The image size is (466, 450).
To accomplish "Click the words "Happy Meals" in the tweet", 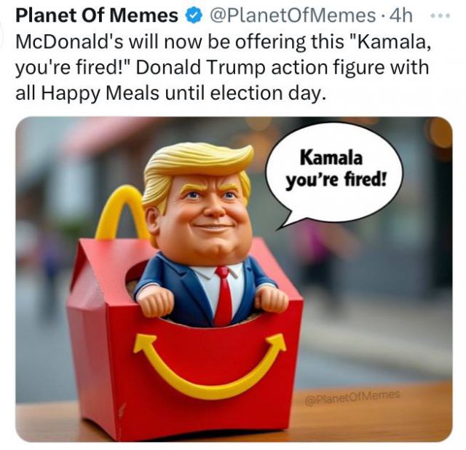I will [x=100, y=93].
